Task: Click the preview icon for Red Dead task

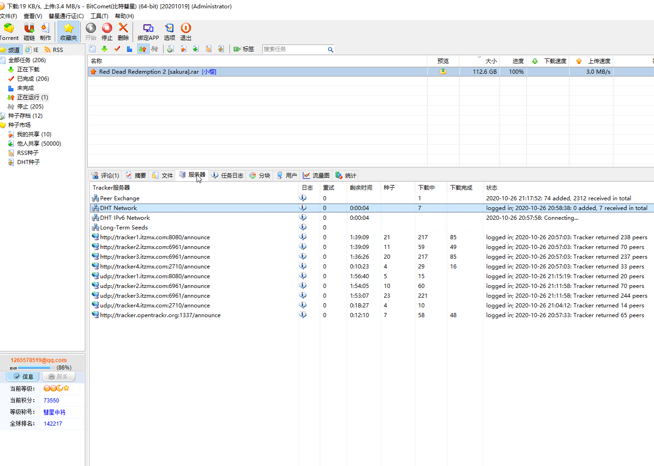Action: [443, 72]
